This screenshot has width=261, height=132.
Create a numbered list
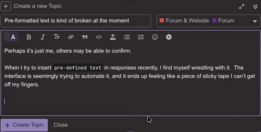coord(141,37)
